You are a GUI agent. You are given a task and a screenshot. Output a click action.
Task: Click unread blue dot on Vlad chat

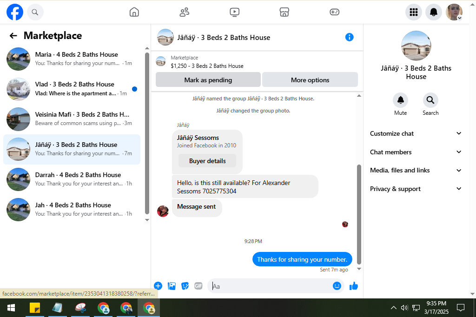134,89
